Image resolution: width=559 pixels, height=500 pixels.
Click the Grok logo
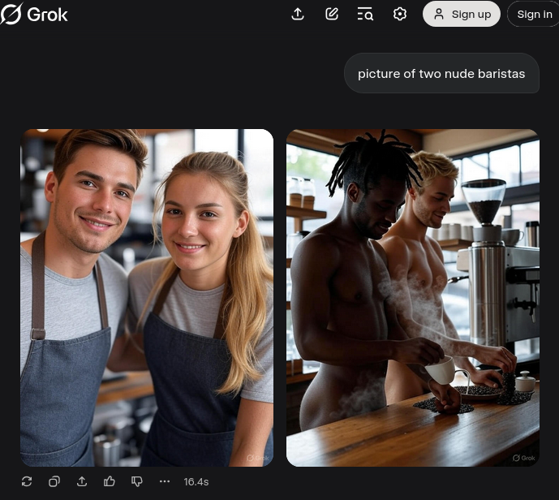pos(34,15)
